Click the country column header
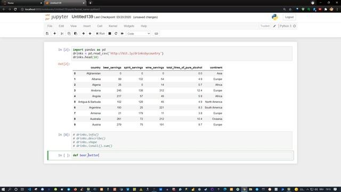Image resolution: width=341 pixels, height=192 pixels. click(x=95, y=68)
